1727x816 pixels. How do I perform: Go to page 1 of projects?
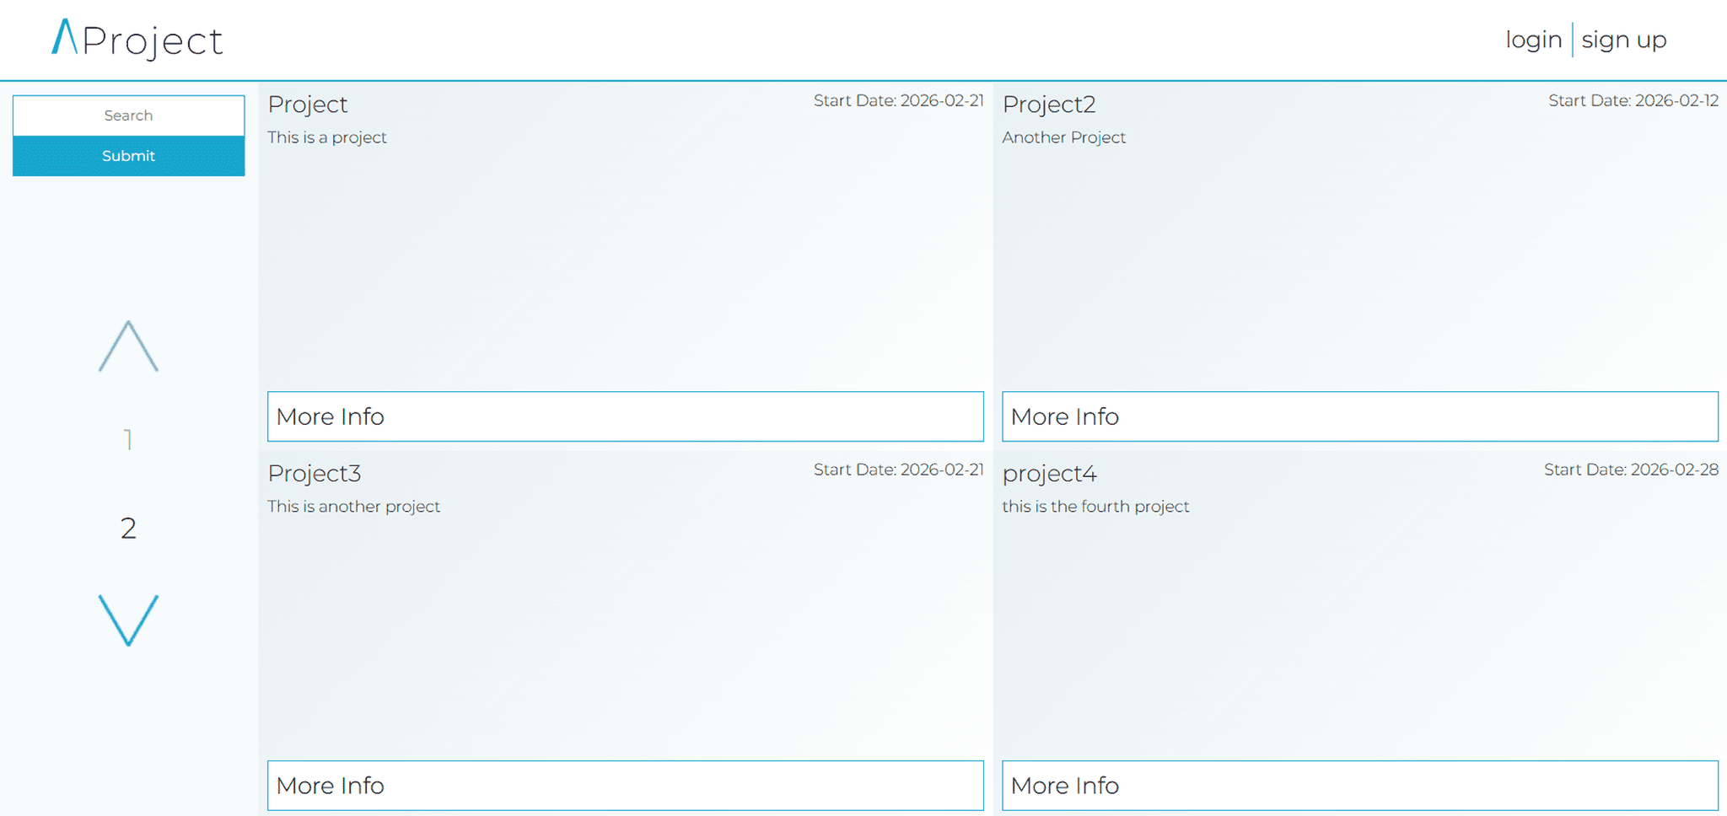click(x=128, y=438)
